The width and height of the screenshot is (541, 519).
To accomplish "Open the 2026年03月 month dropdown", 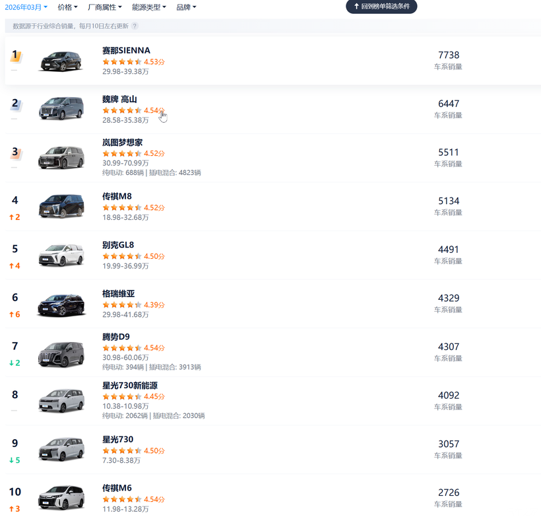I will (x=26, y=7).
